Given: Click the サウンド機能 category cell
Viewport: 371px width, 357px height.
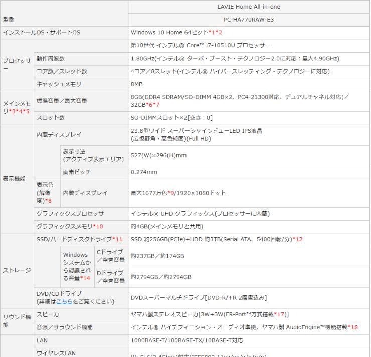Looking at the screenshot, I should [17, 321].
